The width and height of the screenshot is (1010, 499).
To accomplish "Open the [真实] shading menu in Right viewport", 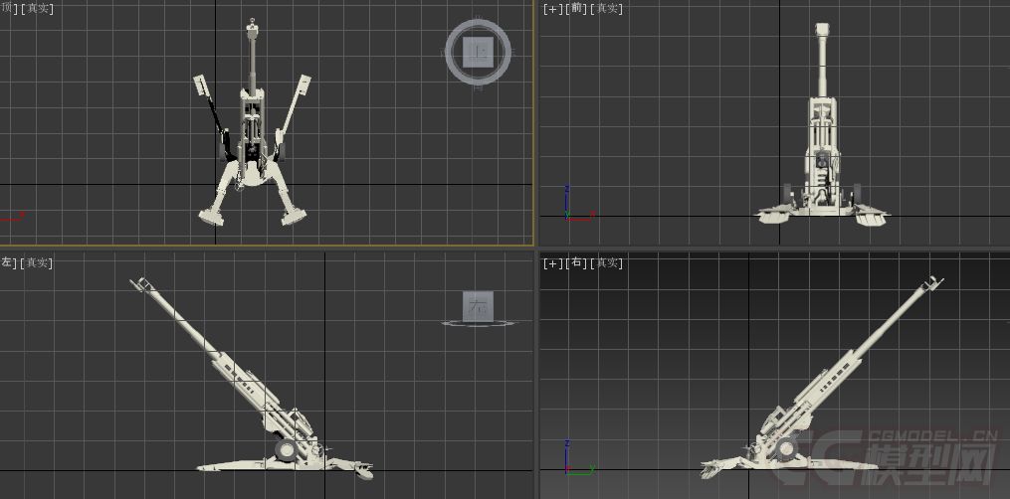I will pos(607,263).
